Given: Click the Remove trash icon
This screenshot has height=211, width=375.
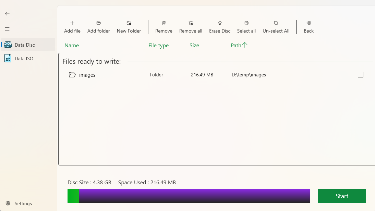Looking at the screenshot, I should point(164,23).
